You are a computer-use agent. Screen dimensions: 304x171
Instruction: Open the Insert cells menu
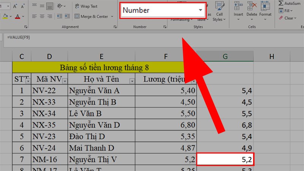tap(238, 11)
